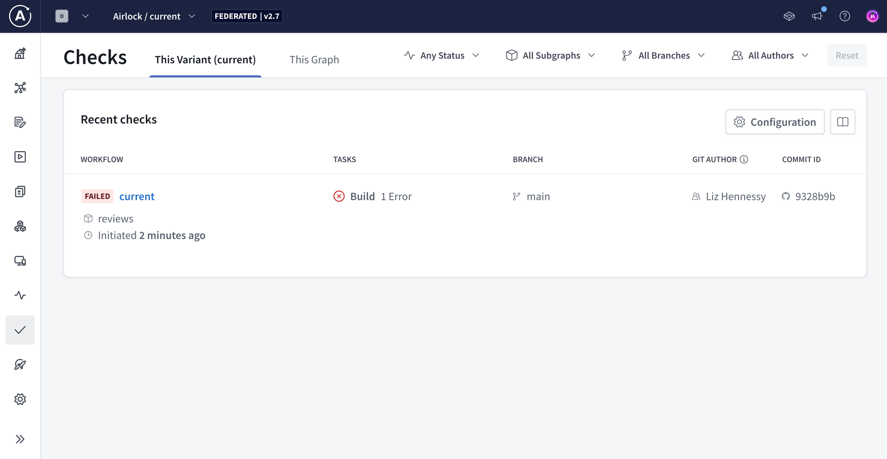Screen dimensions: 887x459
Task: Open Launches with the rocket icon
Action: pos(20,364)
